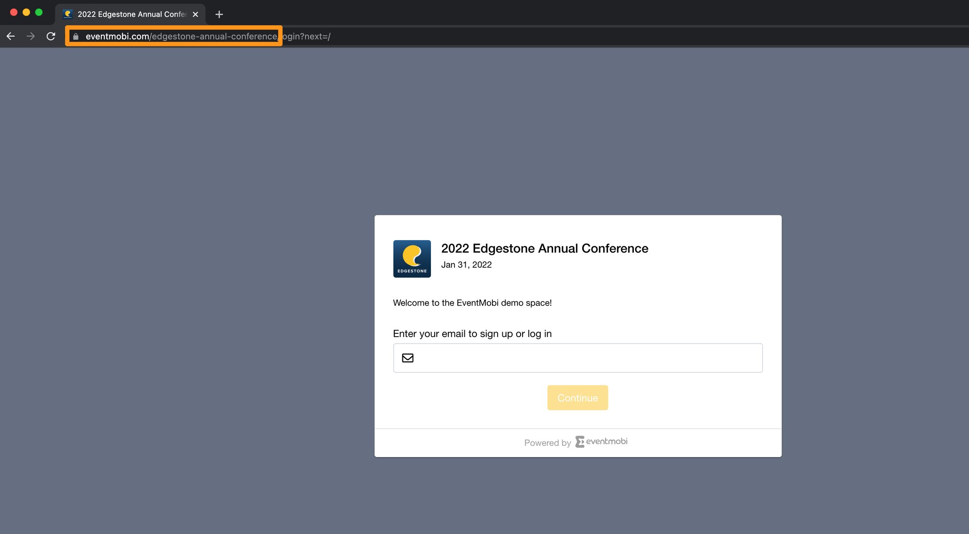Image resolution: width=969 pixels, height=534 pixels.
Task: Click the Jan 31, 2022 date text
Action: pyautogui.click(x=467, y=264)
